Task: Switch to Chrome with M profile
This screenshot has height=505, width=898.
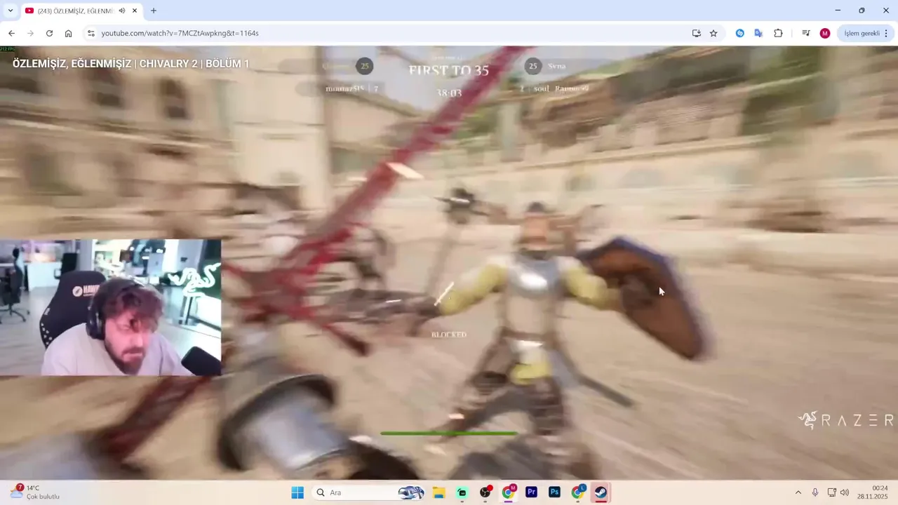Action: pyautogui.click(x=509, y=492)
